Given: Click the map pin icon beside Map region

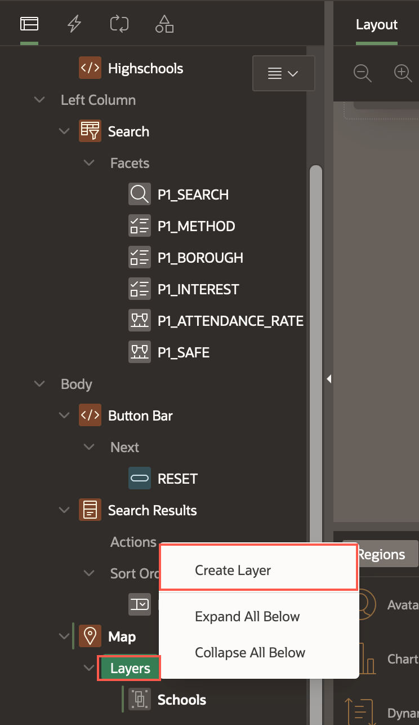Looking at the screenshot, I should (90, 636).
